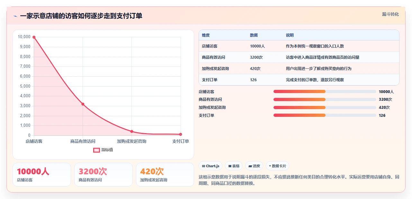Click the footnote paragraph starting 这组示意数据
Viewport: 412px width, 199px height.
point(299,180)
